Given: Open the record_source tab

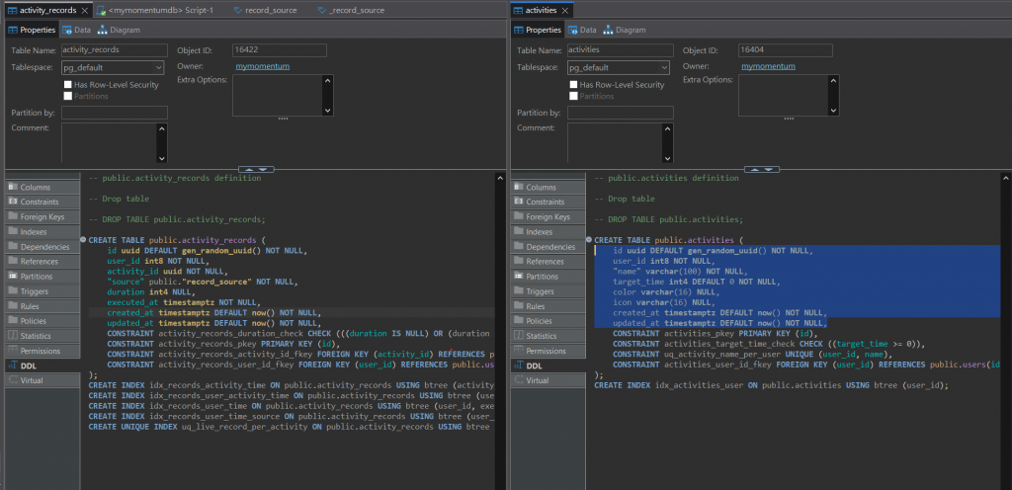Looking at the screenshot, I should 265,10.
